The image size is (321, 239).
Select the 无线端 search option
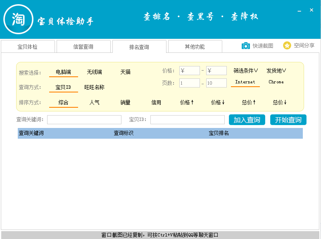pos(94,72)
